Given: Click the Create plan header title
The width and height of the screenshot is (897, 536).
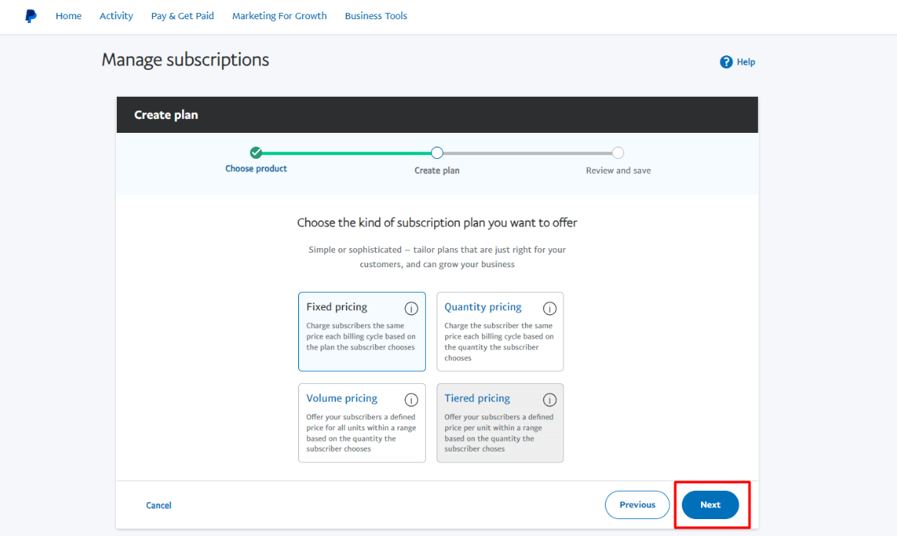Looking at the screenshot, I should pyautogui.click(x=166, y=115).
